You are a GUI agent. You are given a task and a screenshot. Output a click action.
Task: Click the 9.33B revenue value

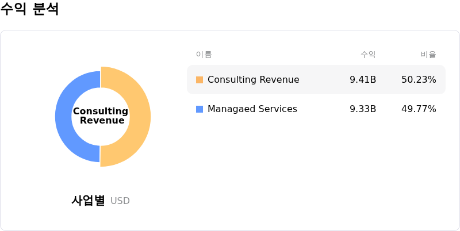pos(363,109)
